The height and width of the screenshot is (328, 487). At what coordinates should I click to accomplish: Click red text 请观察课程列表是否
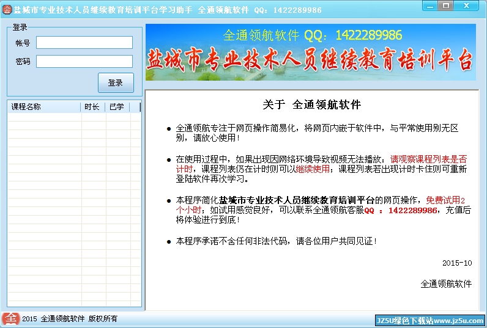[x=428, y=159]
